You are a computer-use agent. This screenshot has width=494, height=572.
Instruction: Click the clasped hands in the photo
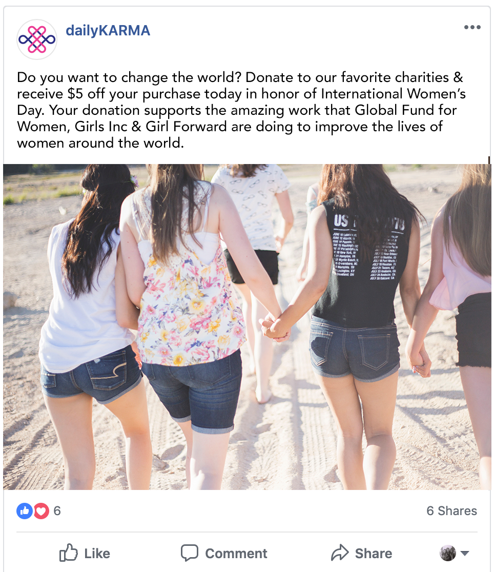pyautogui.click(x=276, y=326)
